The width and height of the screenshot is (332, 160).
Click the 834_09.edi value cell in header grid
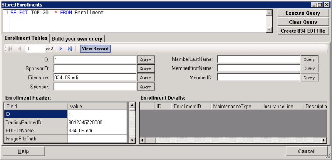(x=97, y=131)
